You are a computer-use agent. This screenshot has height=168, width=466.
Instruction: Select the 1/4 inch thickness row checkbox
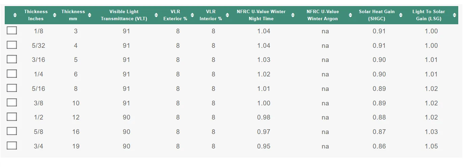[x=12, y=74]
